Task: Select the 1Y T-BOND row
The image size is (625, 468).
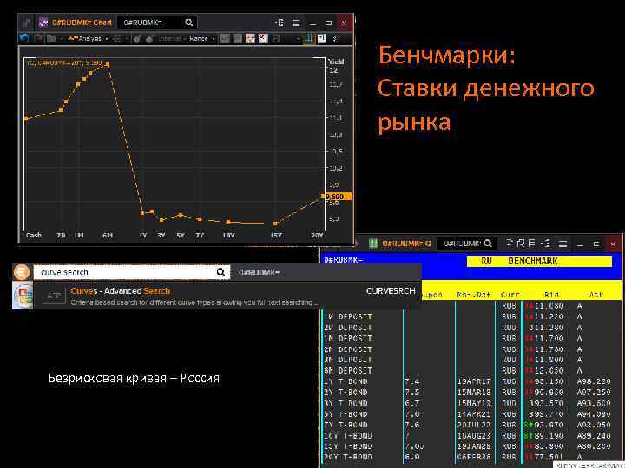Action: [471, 381]
